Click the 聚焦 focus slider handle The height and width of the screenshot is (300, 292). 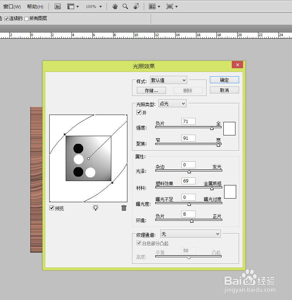pos(219,145)
